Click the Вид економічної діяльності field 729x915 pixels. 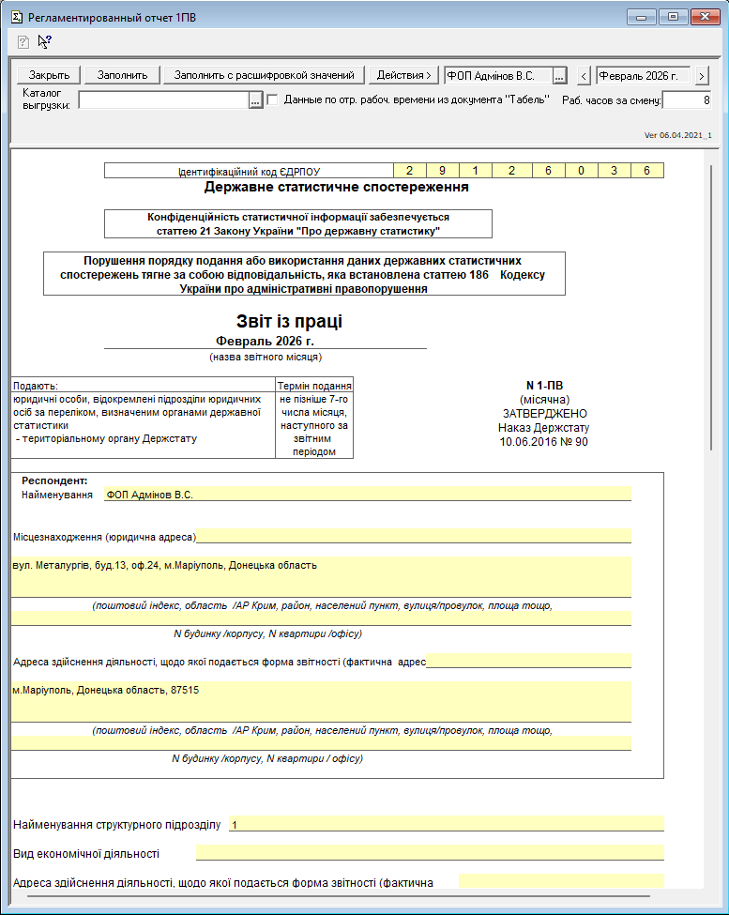pyautogui.click(x=429, y=854)
